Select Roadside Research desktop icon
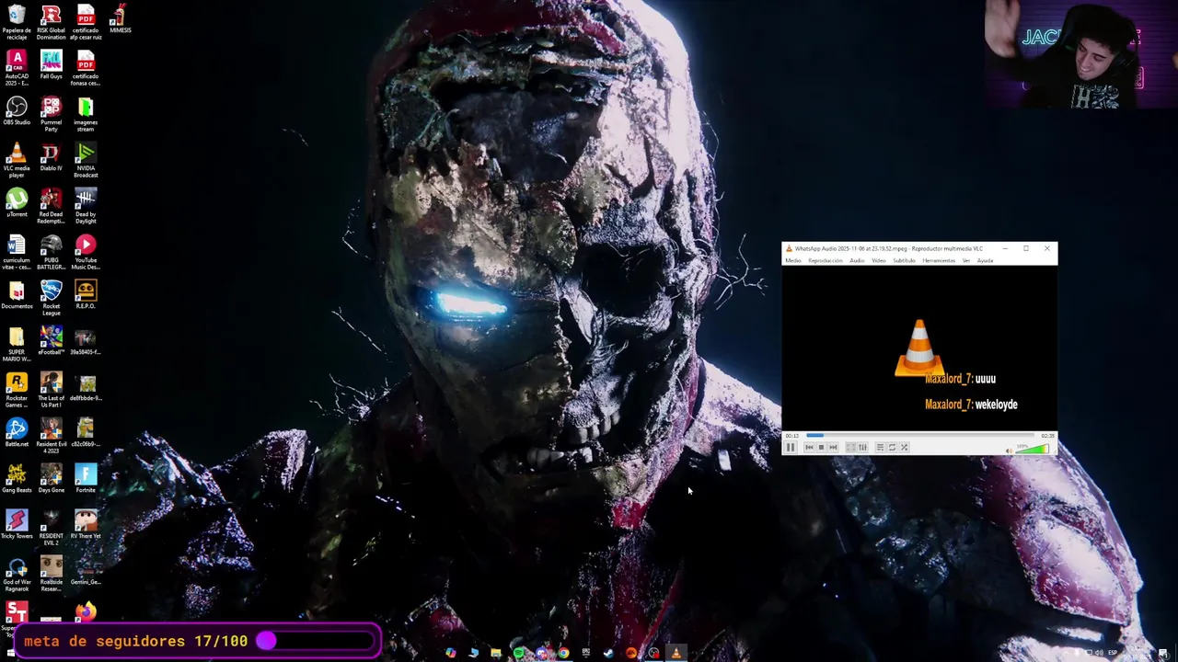1178x662 pixels. [x=51, y=575]
